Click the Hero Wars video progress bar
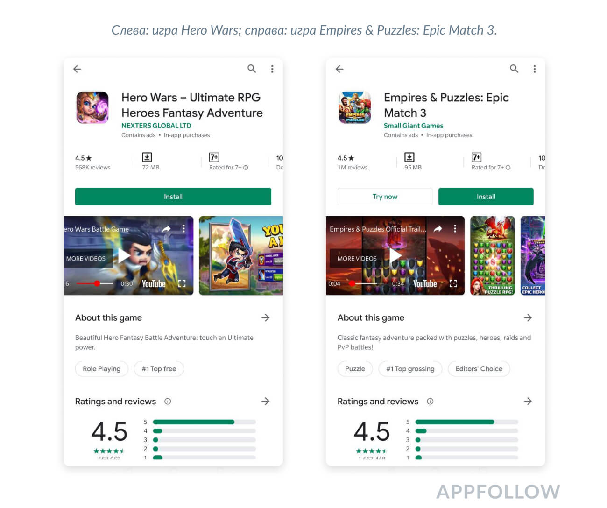607x508 pixels. coord(95,283)
